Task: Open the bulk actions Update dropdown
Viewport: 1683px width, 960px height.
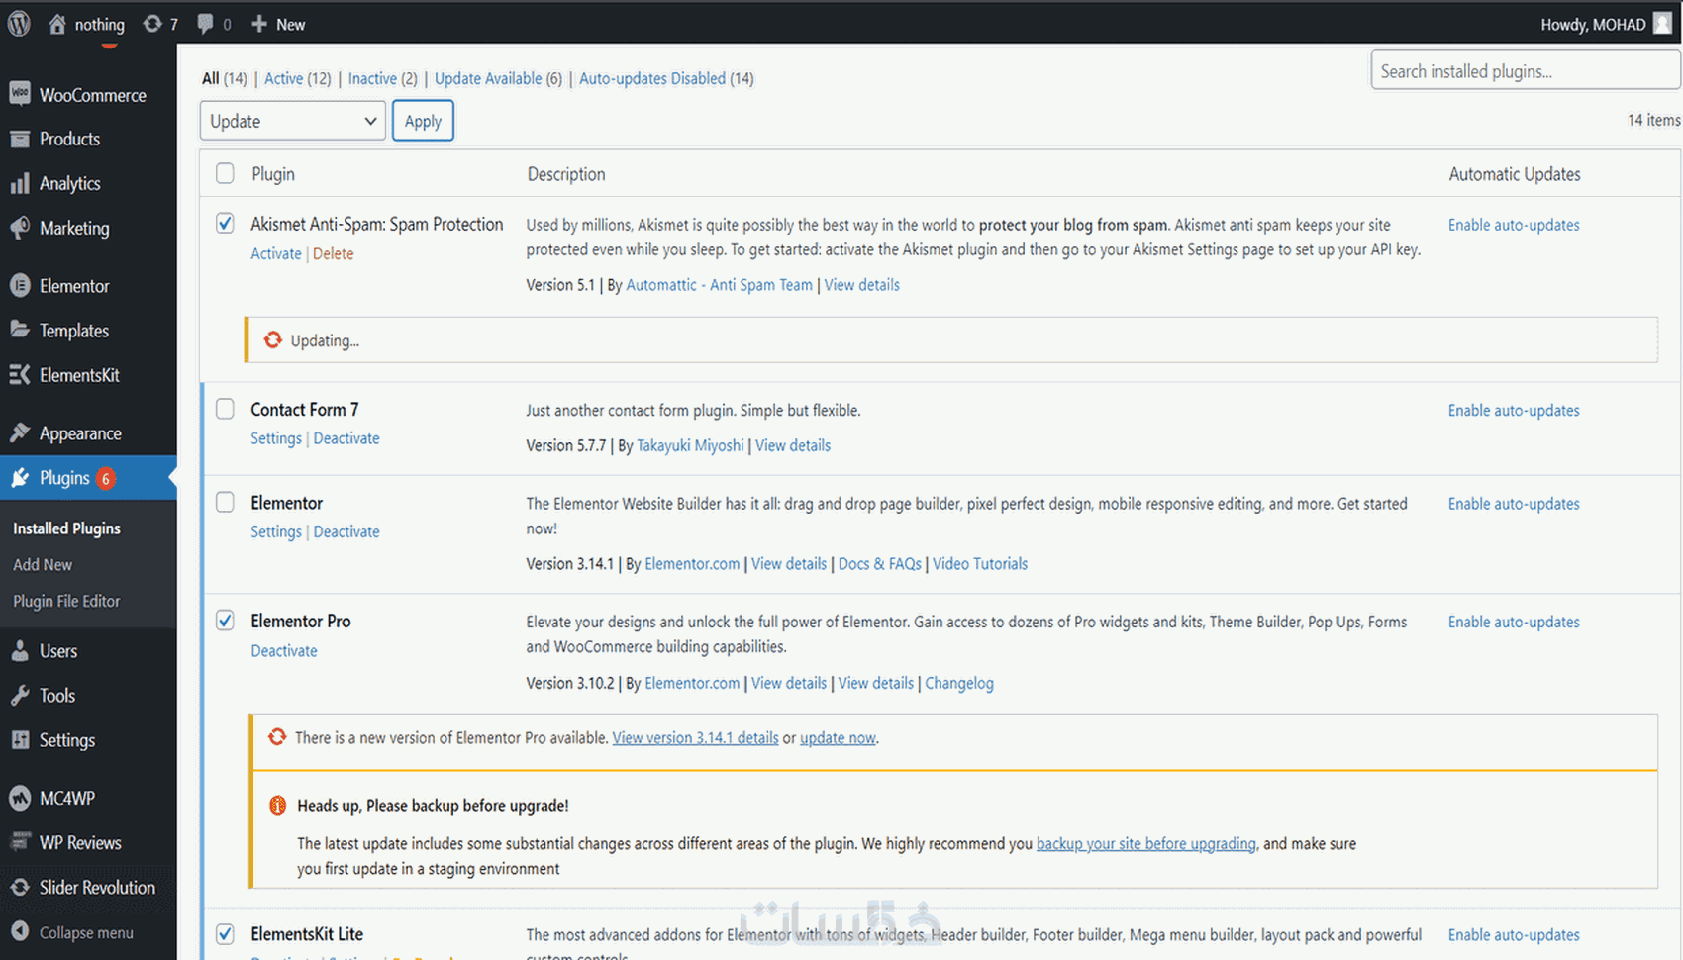Action: [x=292, y=121]
